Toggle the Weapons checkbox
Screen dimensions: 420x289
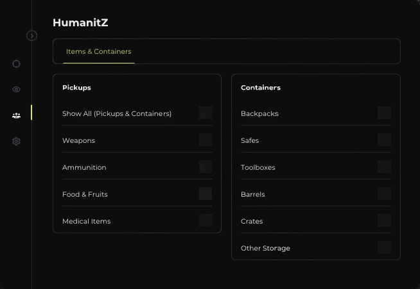(x=206, y=140)
